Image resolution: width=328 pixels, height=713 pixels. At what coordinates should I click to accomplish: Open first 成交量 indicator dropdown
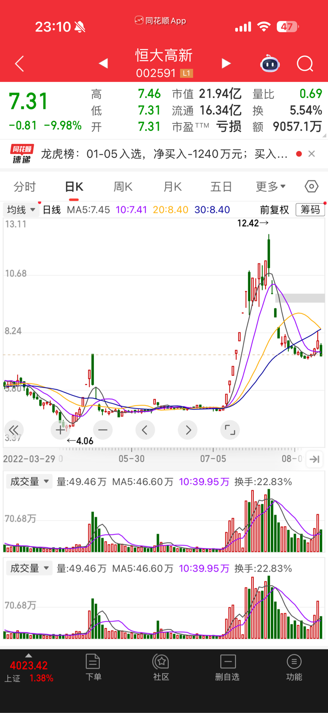29,482
